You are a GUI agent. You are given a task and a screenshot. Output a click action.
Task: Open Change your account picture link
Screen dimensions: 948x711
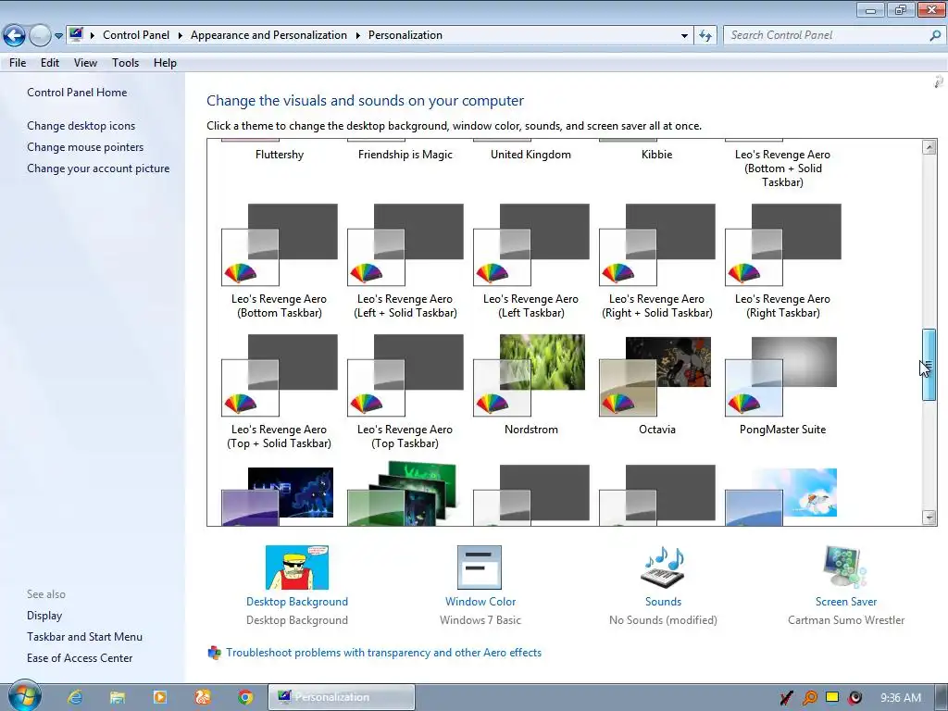98,168
